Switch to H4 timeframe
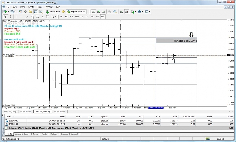The image size is (236, 142). click(87, 17)
